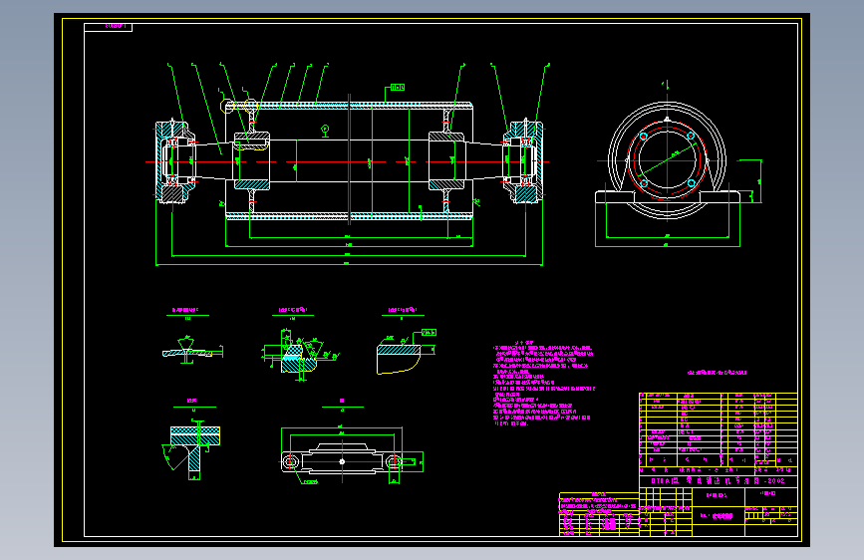Click the tolerance frame in the curved-edge detail
This screenshot has width=864, height=560.
pos(429,333)
